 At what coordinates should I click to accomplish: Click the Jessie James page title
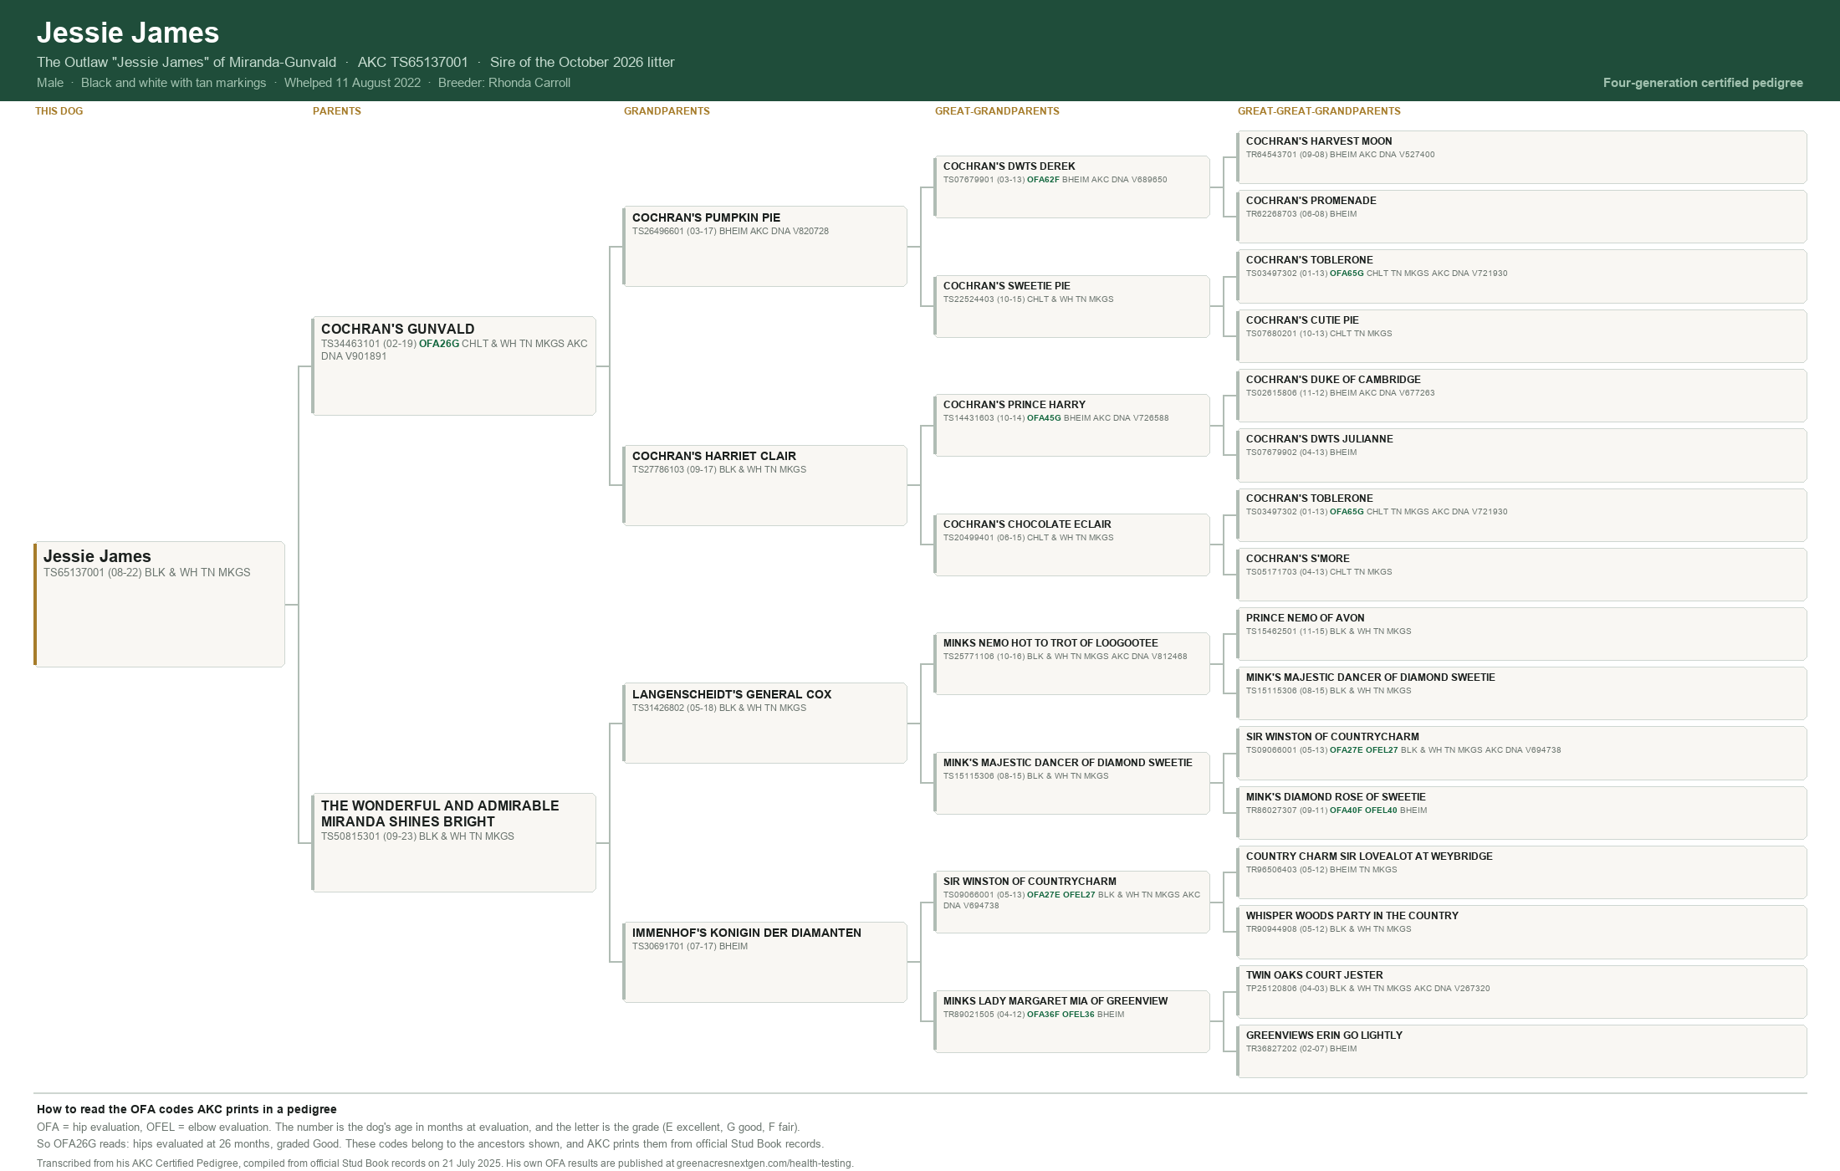[x=128, y=33]
